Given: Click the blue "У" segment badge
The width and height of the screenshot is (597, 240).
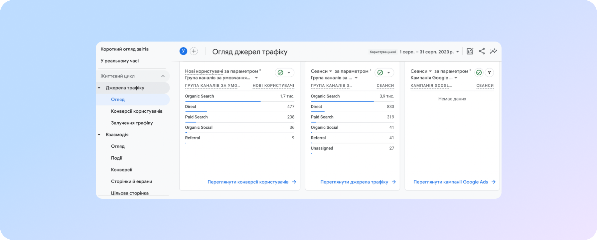Looking at the screenshot, I should (x=183, y=51).
